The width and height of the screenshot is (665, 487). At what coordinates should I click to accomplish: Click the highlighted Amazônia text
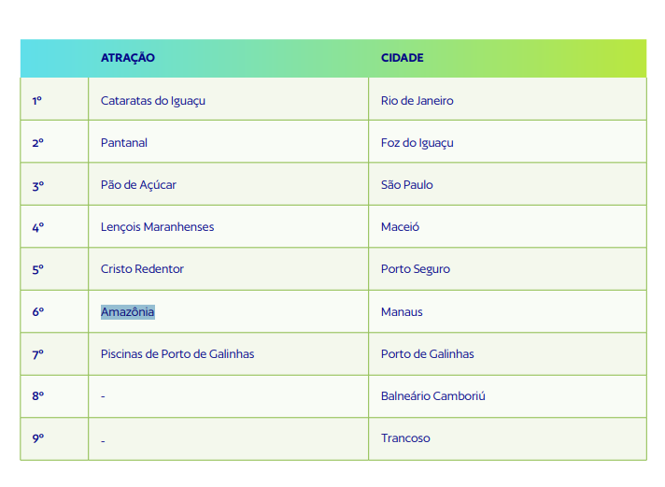pos(127,311)
